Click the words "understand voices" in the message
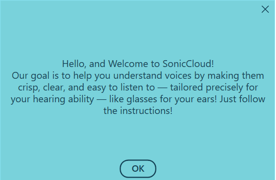Image resolution: width=276 pixels, height=180 pixels. [152, 76]
